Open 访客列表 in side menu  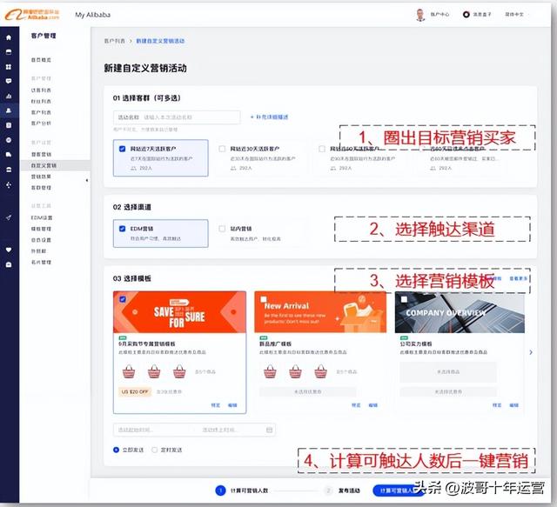(41, 90)
